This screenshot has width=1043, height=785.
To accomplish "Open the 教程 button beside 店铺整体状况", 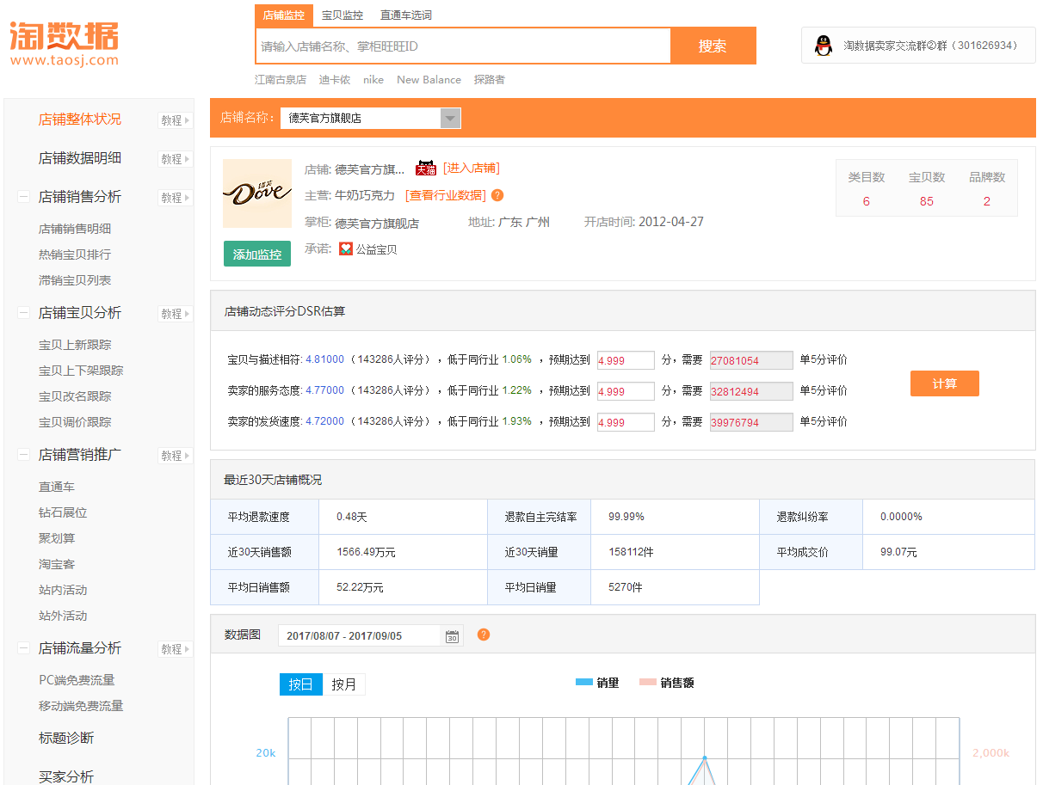I will (176, 120).
